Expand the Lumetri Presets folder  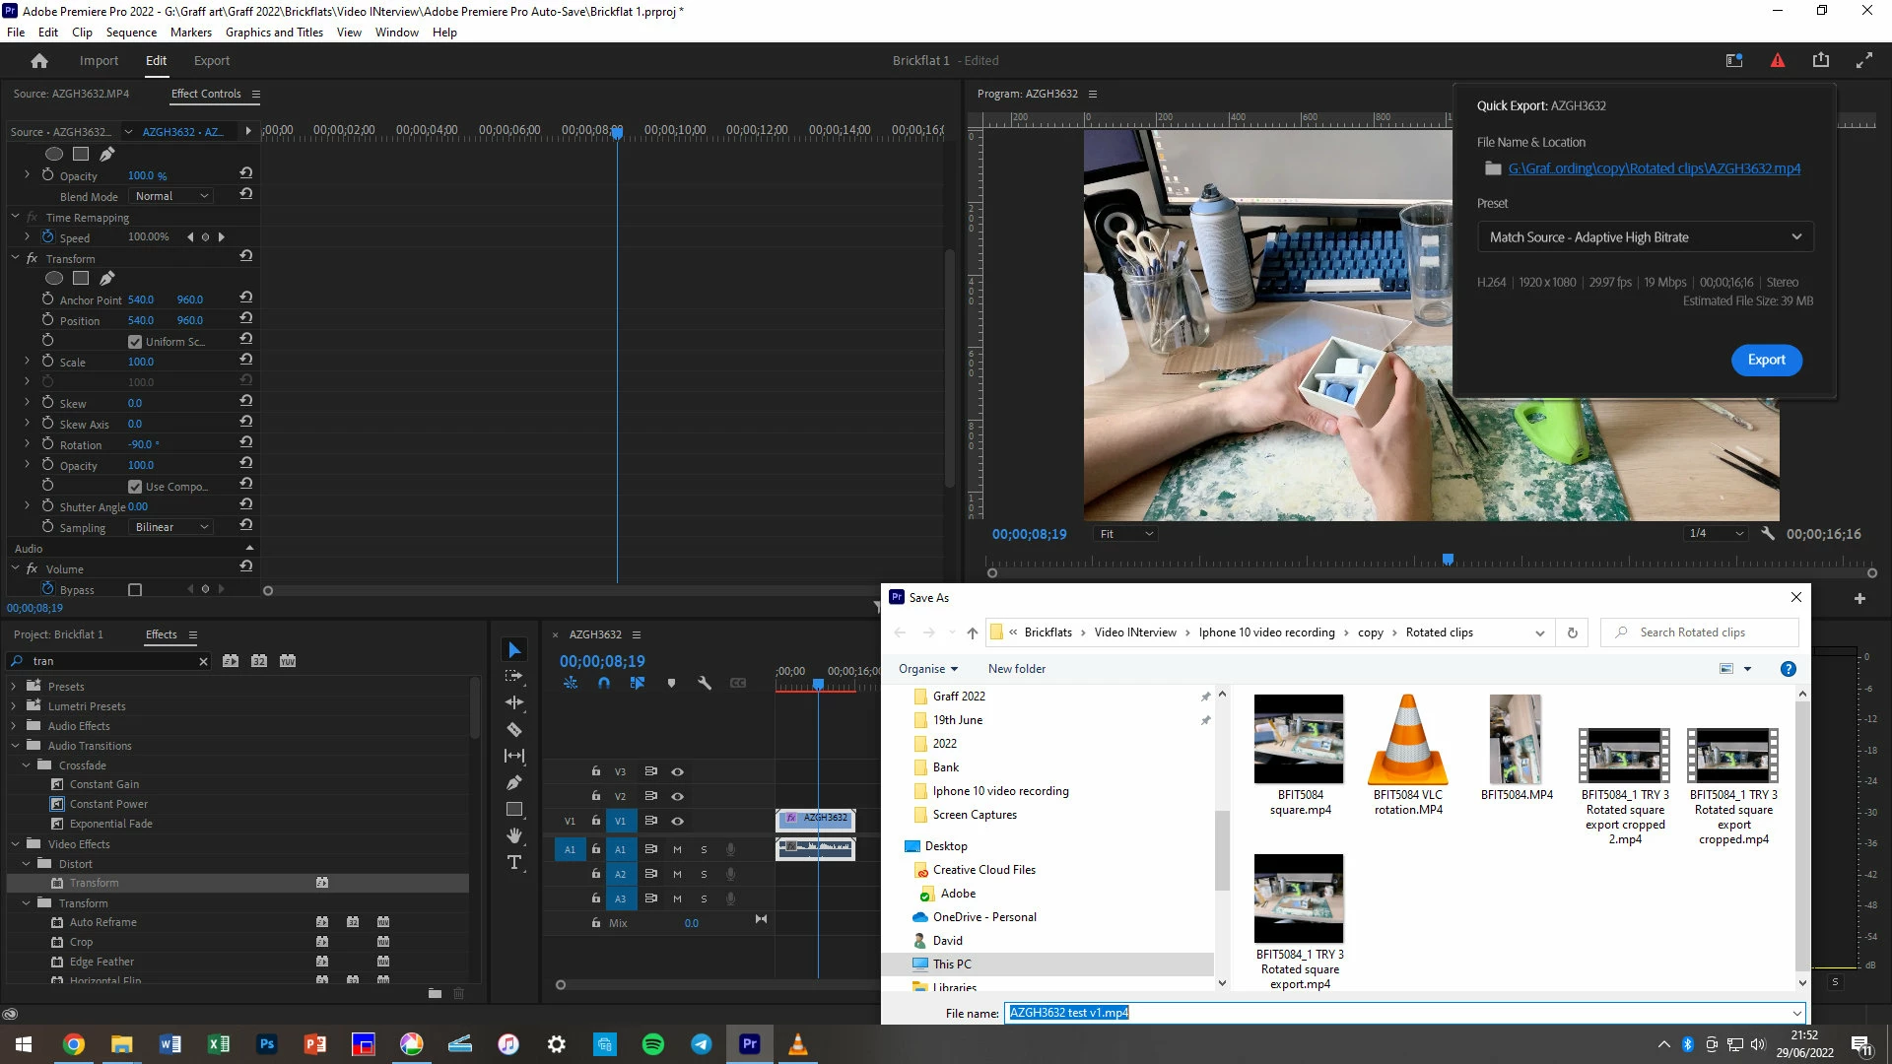pyautogui.click(x=14, y=706)
